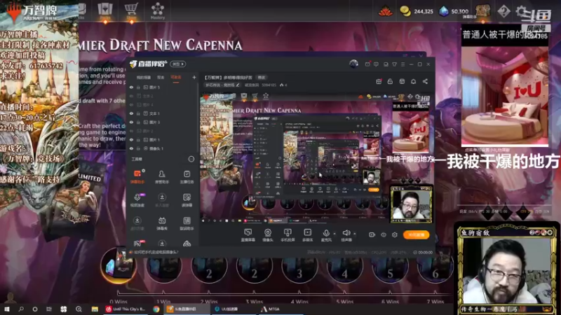Open the treasure chest icon in Arena header
The image size is (561, 315).
click(x=482, y=11)
